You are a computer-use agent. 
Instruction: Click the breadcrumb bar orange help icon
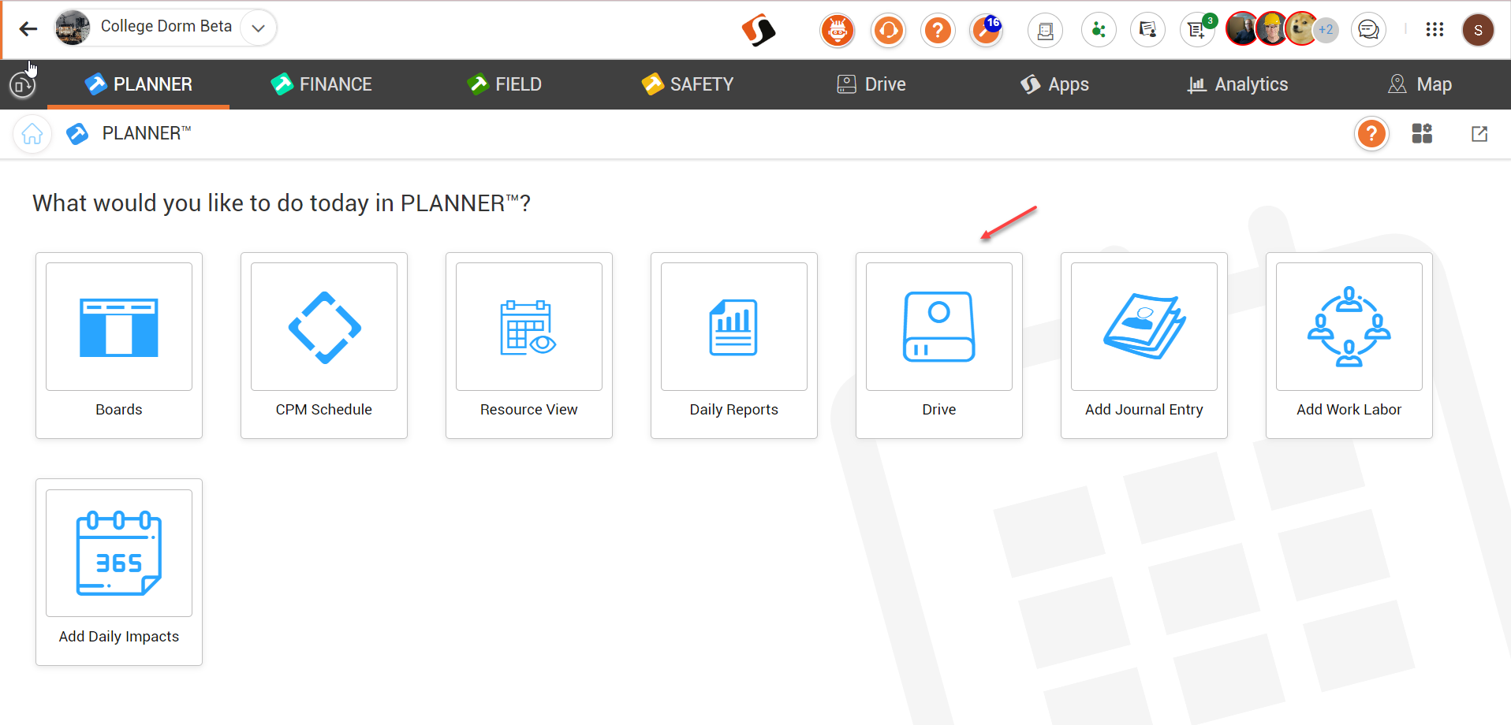pyautogui.click(x=1371, y=134)
